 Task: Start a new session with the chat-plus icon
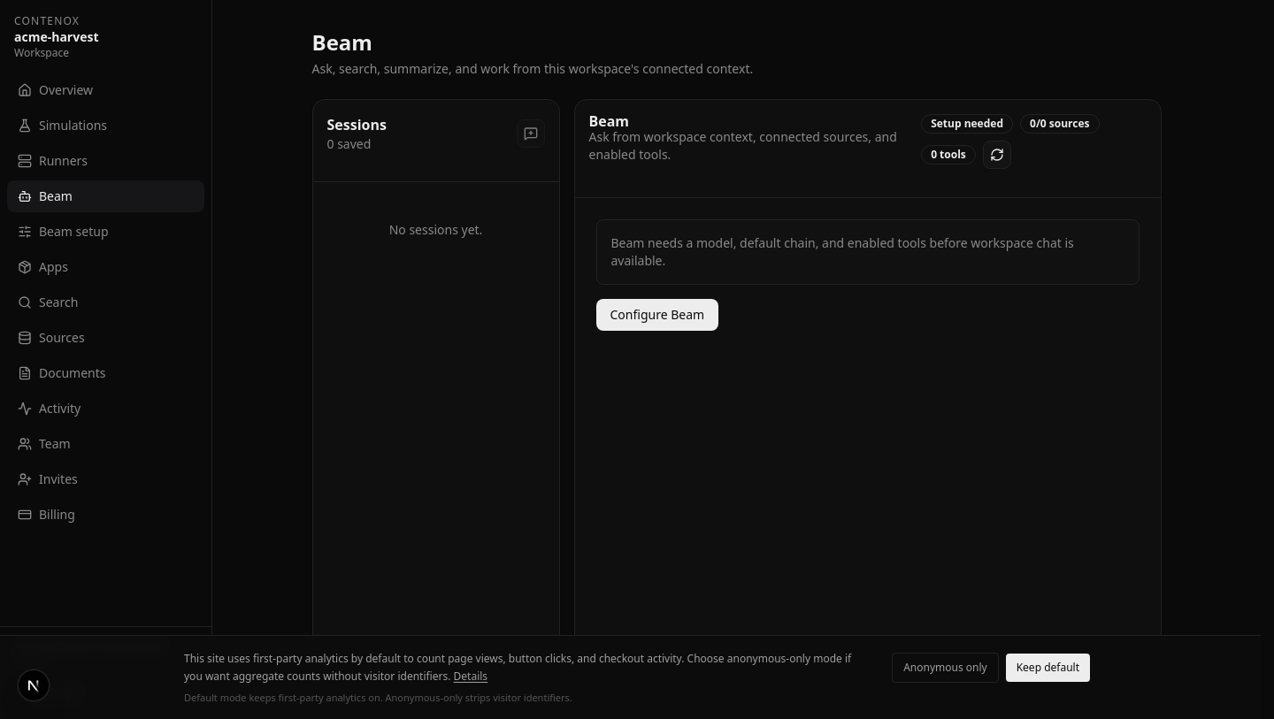[531, 134]
